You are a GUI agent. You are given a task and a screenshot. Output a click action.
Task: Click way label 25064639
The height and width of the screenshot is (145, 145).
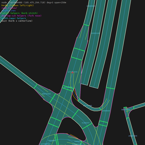(106, 111)
